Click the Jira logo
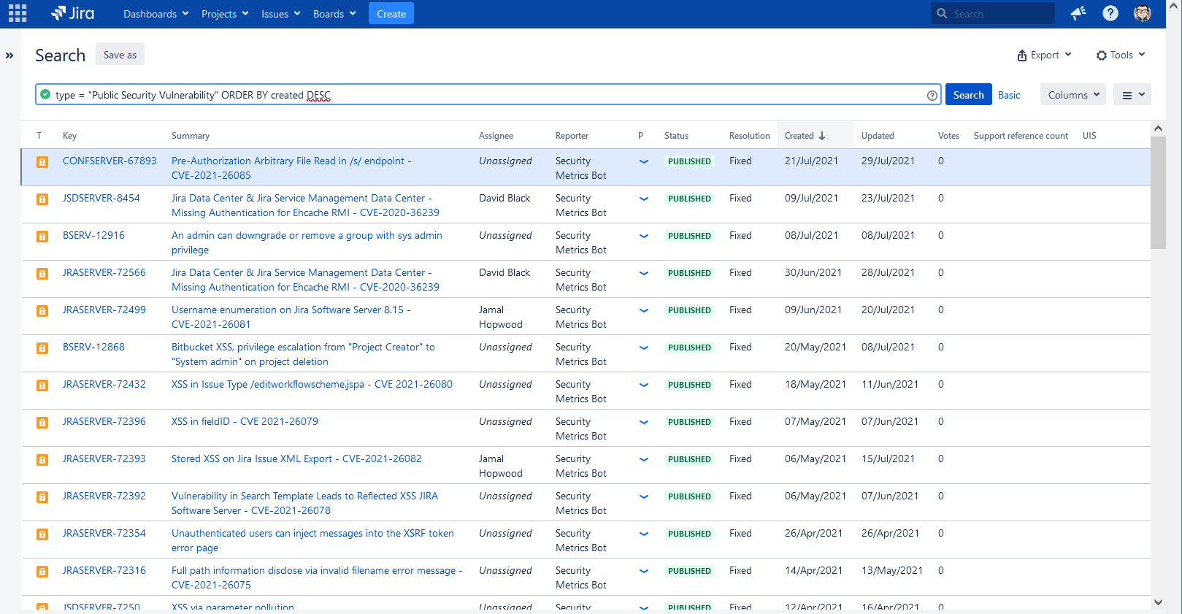 point(72,13)
